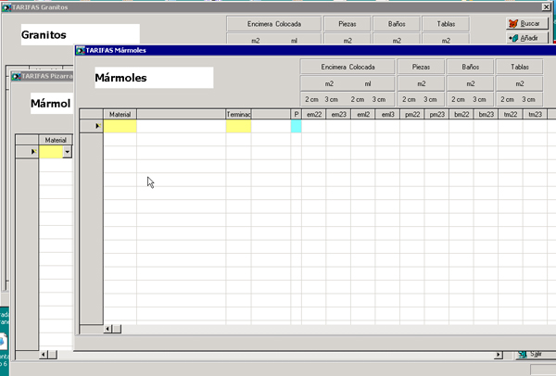Click the Material column header in Pizarra window
Viewport: 556px width, 376px height.
(56, 140)
